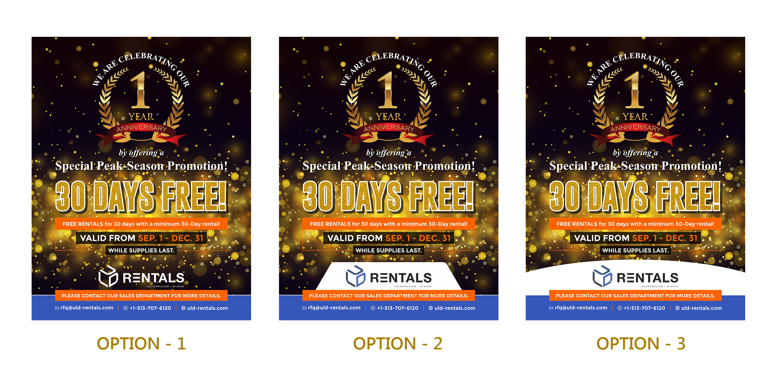This screenshot has width=774, height=376.
Task: Click orange sales department banner in Option 1
Action: (141, 296)
